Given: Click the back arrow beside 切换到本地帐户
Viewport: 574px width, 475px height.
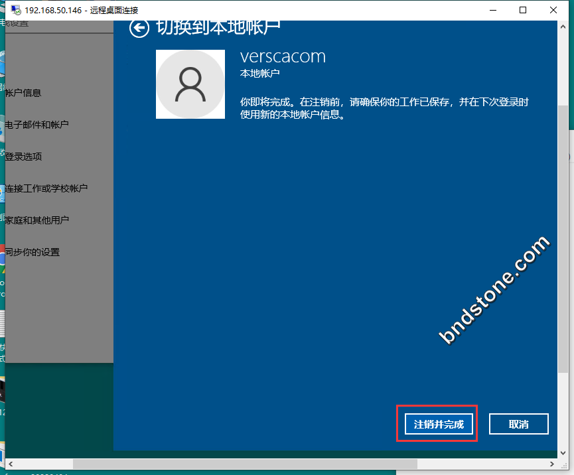Looking at the screenshot, I should [139, 28].
